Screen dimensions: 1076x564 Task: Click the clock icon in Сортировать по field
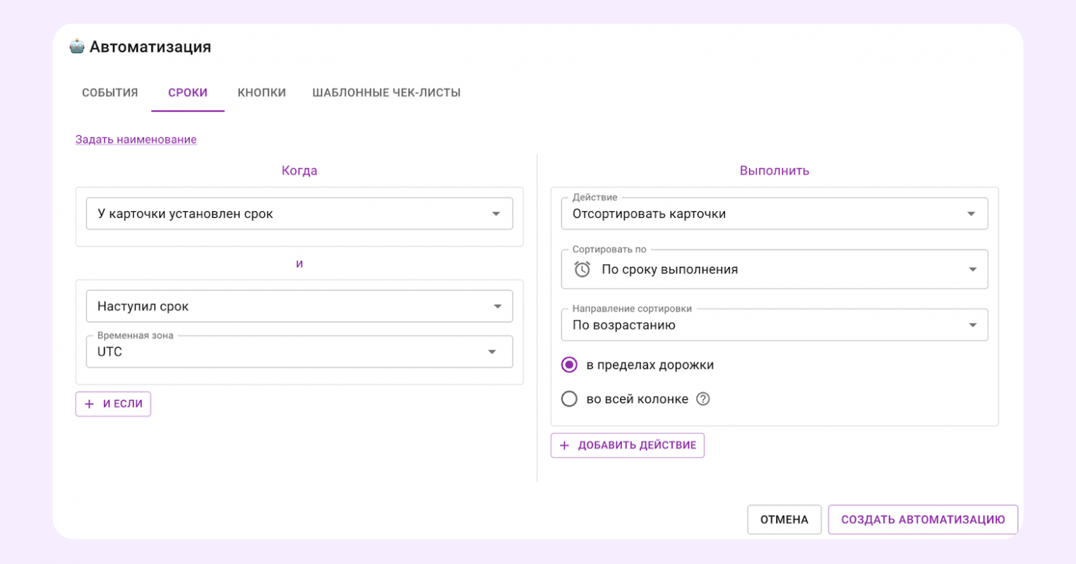point(581,269)
